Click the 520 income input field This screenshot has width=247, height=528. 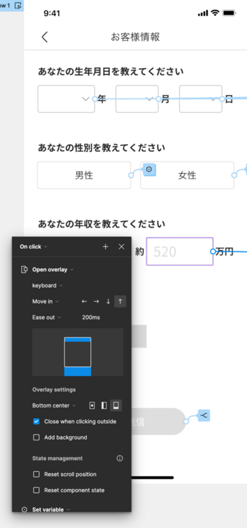179,251
